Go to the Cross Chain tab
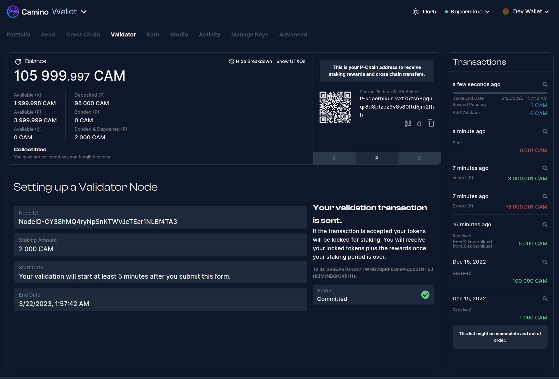The width and height of the screenshot is (559, 379). tap(83, 34)
